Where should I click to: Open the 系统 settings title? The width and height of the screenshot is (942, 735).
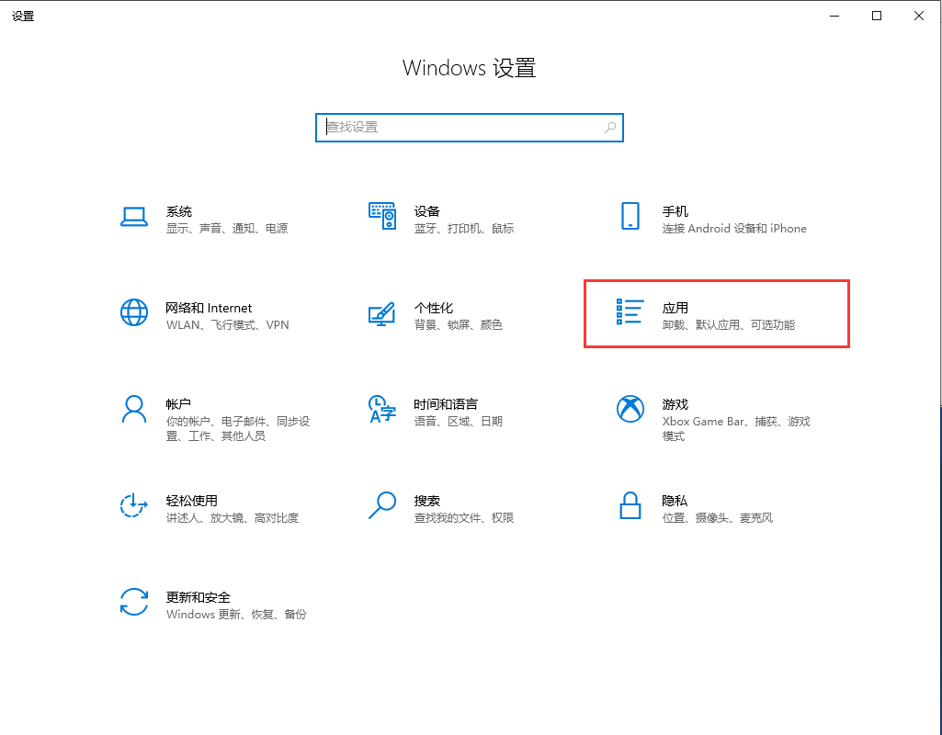179,211
